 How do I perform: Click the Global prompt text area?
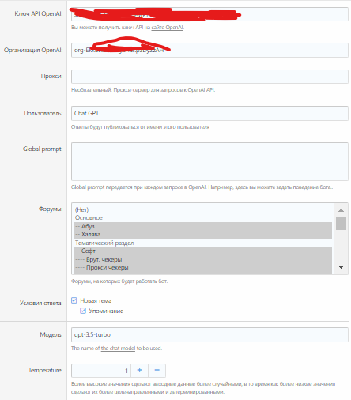[x=209, y=161]
